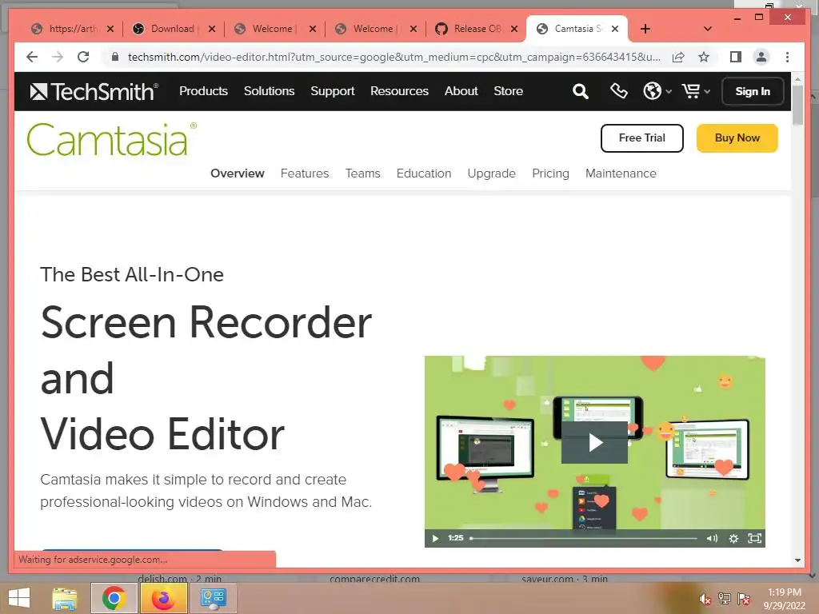
Task: Close the Download tab
Action: coord(211,29)
